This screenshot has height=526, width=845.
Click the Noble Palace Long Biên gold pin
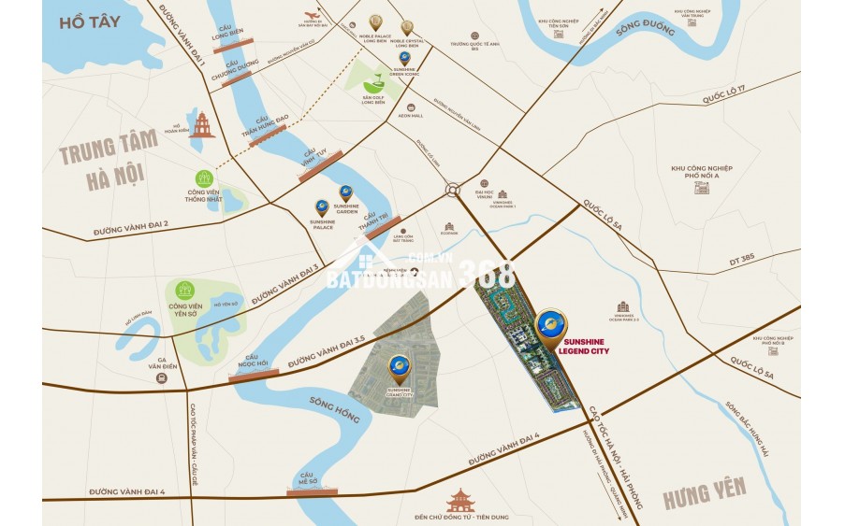tap(375, 23)
